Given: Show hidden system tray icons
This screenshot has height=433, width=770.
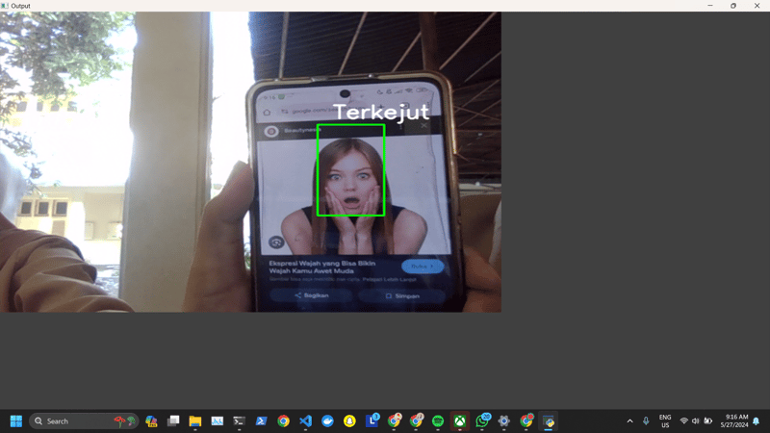Looking at the screenshot, I should pyautogui.click(x=630, y=421).
